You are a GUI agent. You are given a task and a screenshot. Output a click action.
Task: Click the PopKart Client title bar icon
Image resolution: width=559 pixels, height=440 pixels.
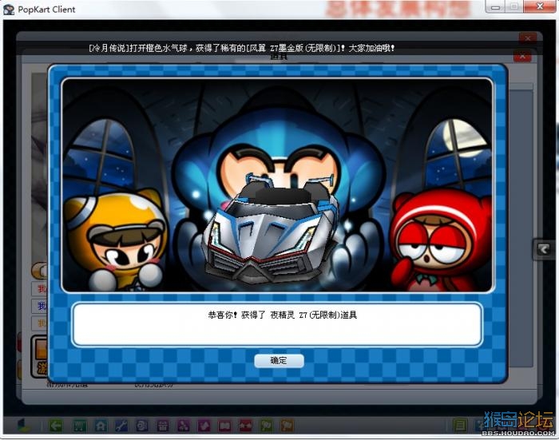9,10
